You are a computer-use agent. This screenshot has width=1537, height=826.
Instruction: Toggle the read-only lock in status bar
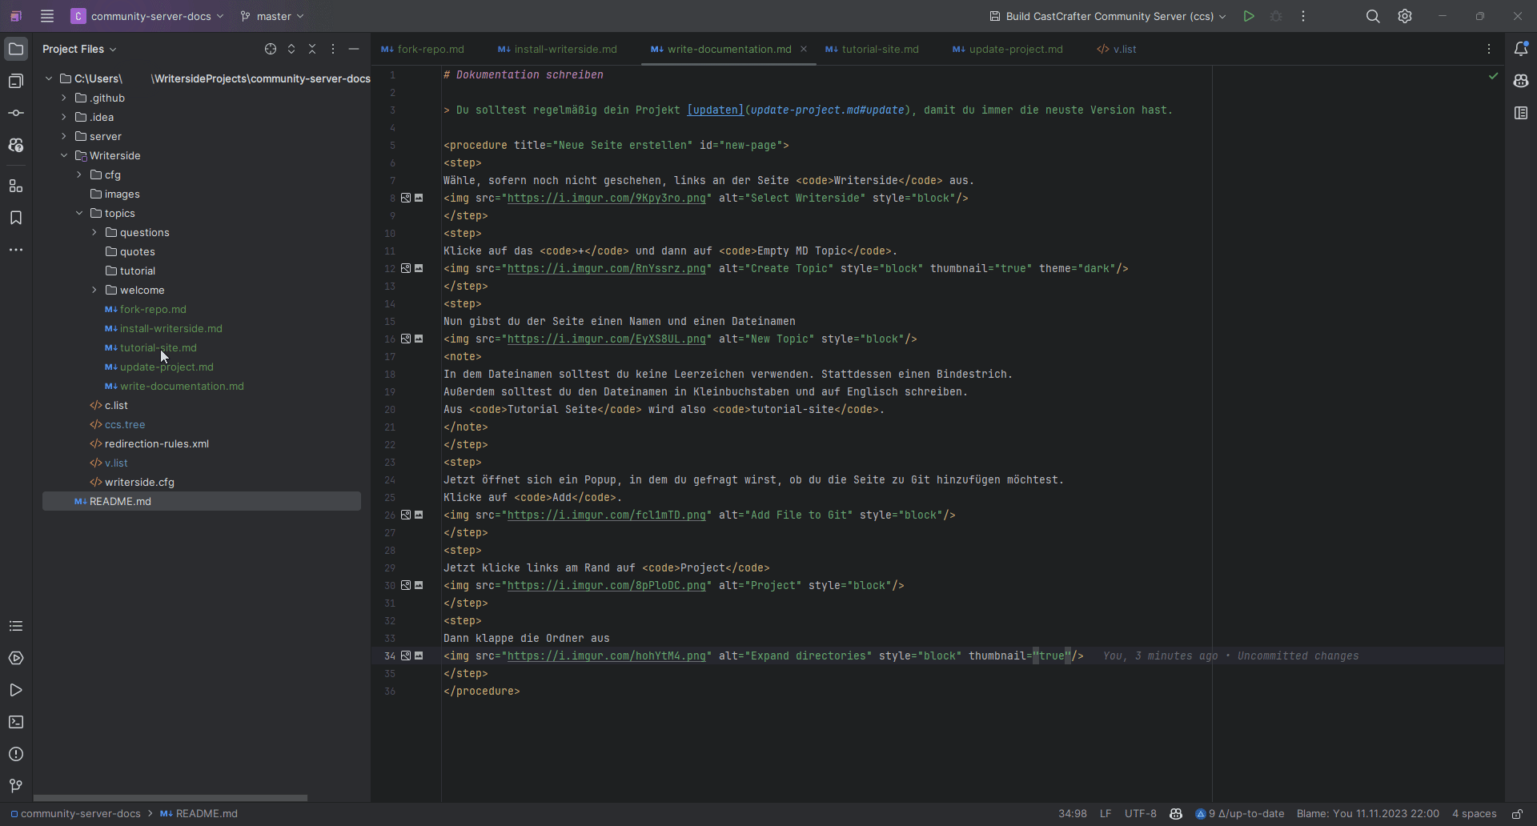coord(1517,814)
